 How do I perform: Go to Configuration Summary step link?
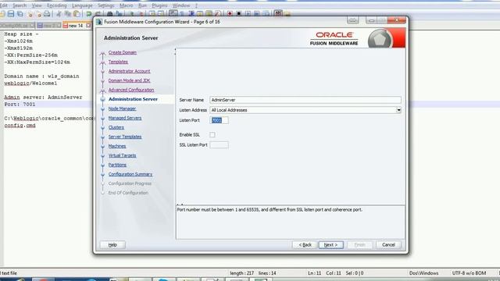[130, 174]
